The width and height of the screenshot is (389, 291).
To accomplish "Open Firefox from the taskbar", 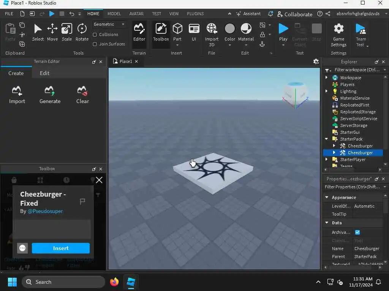I will pos(114,282).
